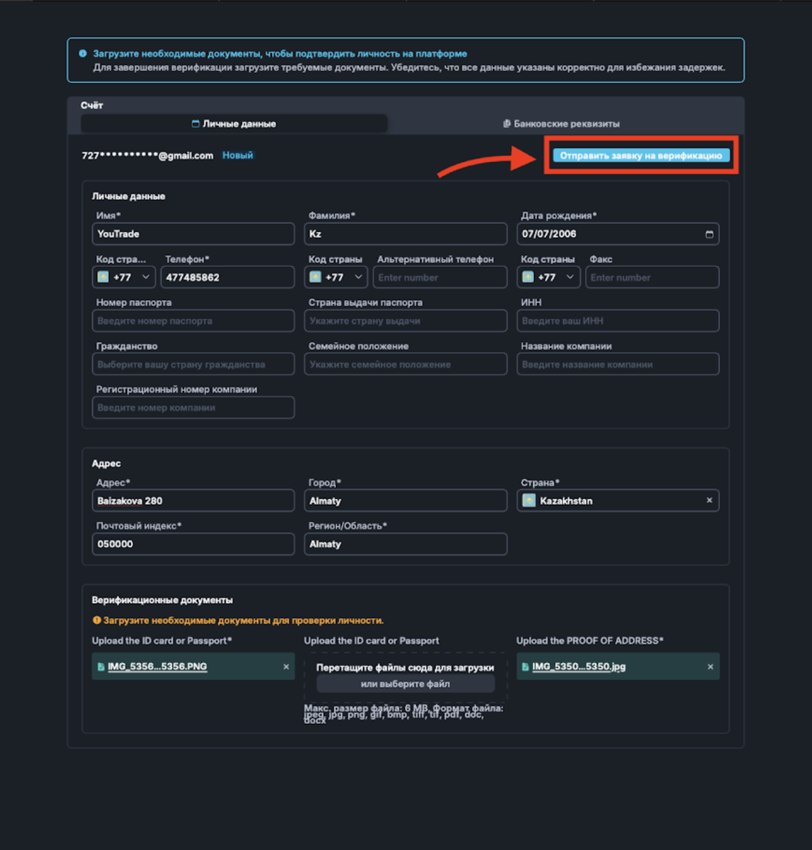Switch to the Банковские реквизиты tab
The width and height of the screenshot is (812, 850).
click(565, 123)
